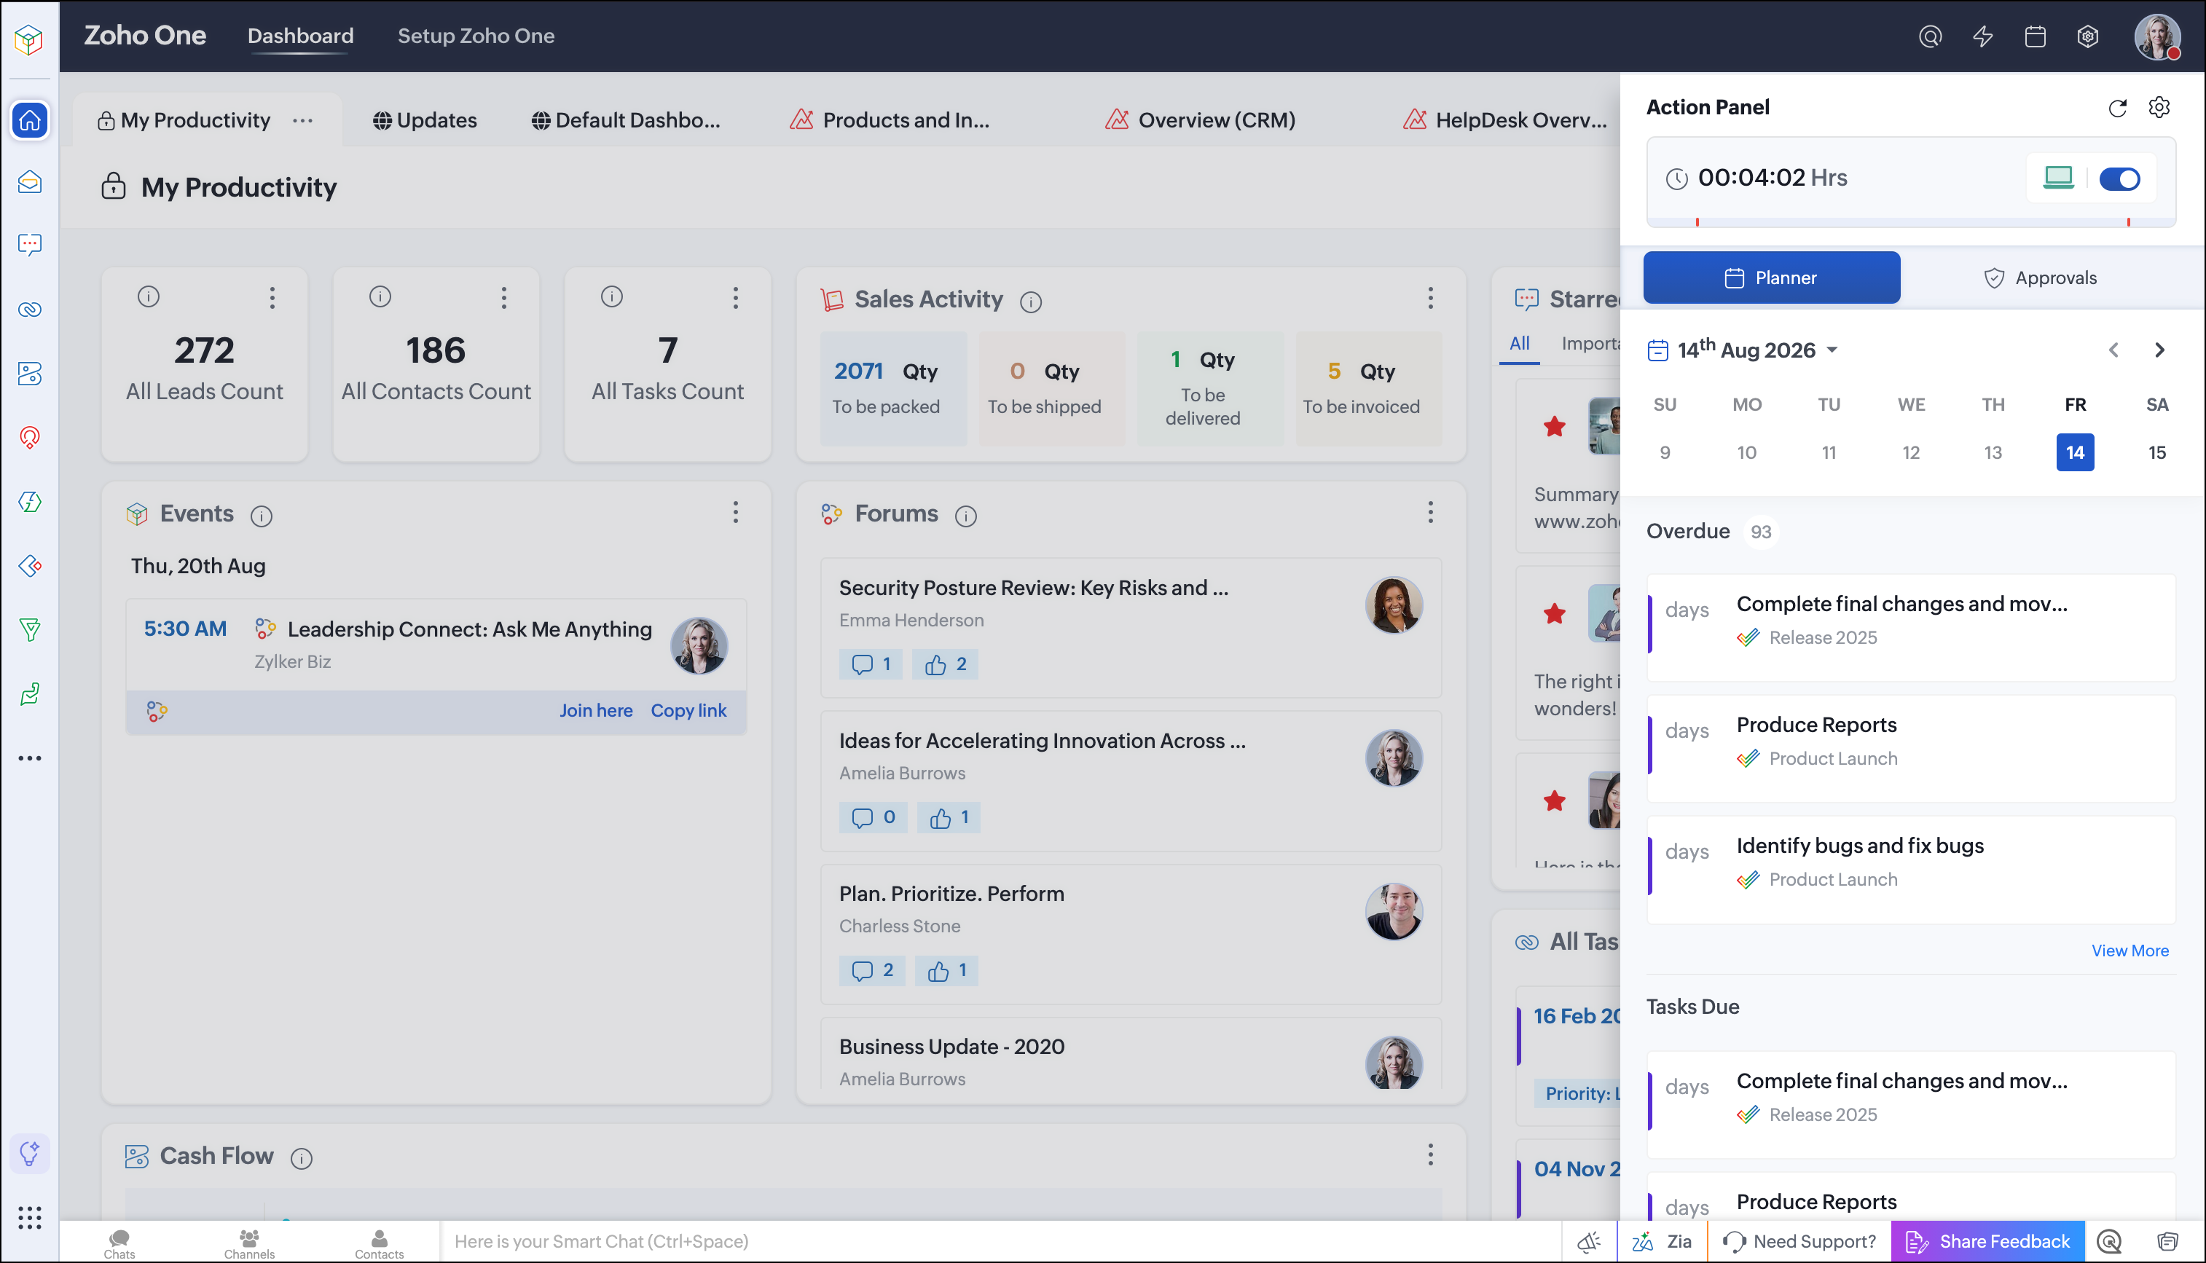Select day 15 in planner calendar
Screen dimensions: 2206x1263
tap(2157, 452)
